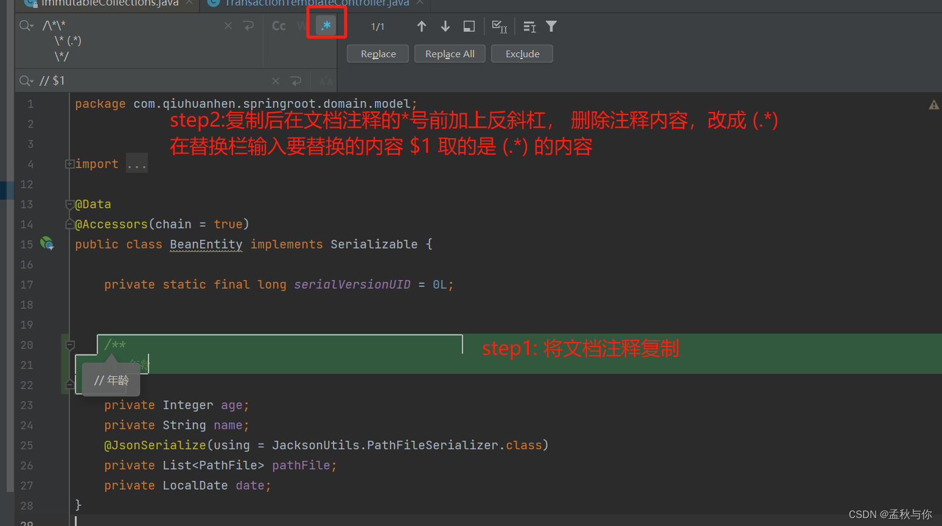This screenshot has height=526, width=942.
Task: Click line number 17 in the gutter
Action: pyautogui.click(x=27, y=284)
